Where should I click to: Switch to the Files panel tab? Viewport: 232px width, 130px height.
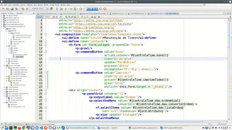coord(12,13)
